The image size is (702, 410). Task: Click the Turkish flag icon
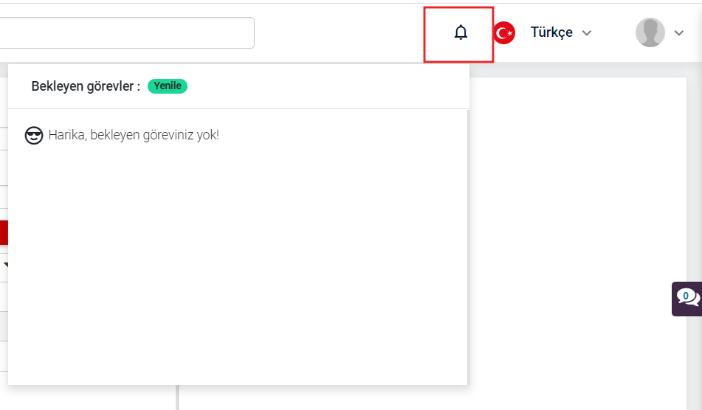[x=505, y=33]
